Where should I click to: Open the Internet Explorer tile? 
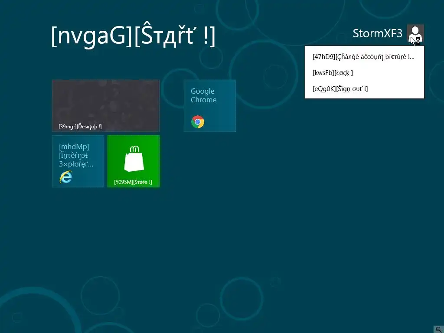[x=78, y=161]
